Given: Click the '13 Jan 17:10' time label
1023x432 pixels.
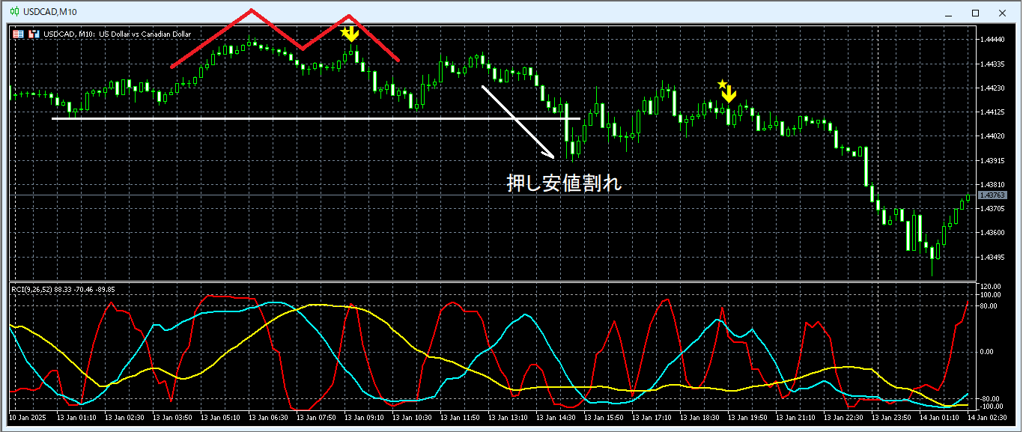Looking at the screenshot, I should pyautogui.click(x=650, y=417).
